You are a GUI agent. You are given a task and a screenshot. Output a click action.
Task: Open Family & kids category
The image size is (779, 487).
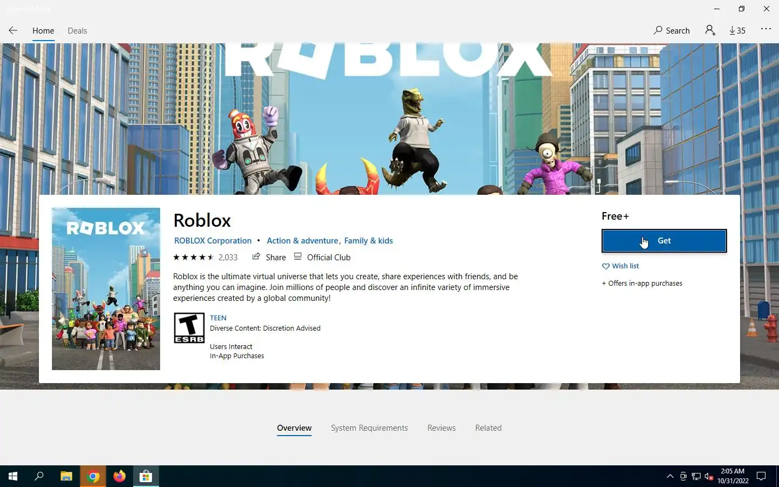(368, 241)
